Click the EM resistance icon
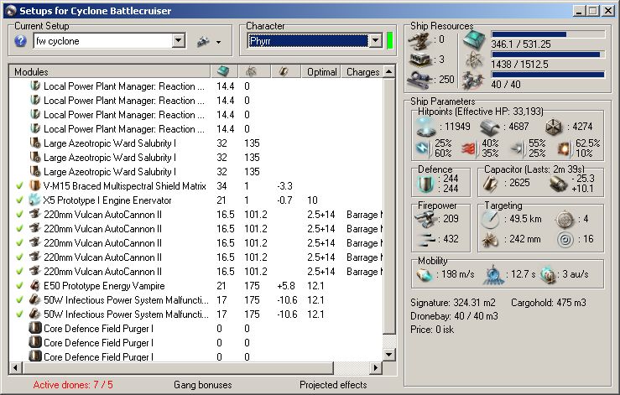Viewport: 620px width, 395px height. coord(423,148)
